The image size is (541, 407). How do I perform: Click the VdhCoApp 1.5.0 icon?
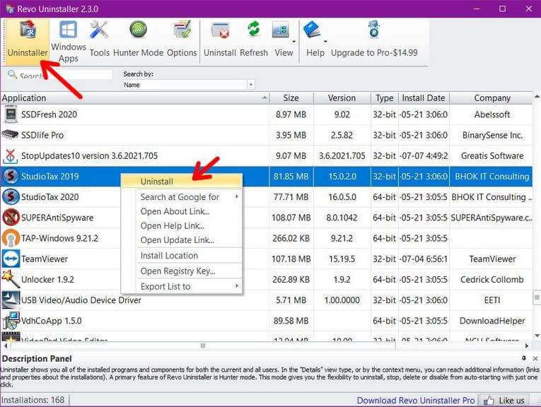point(11,321)
